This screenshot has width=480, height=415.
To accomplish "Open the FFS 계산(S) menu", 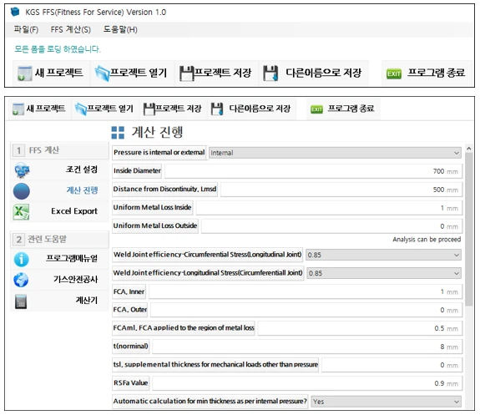I will tap(71, 30).
